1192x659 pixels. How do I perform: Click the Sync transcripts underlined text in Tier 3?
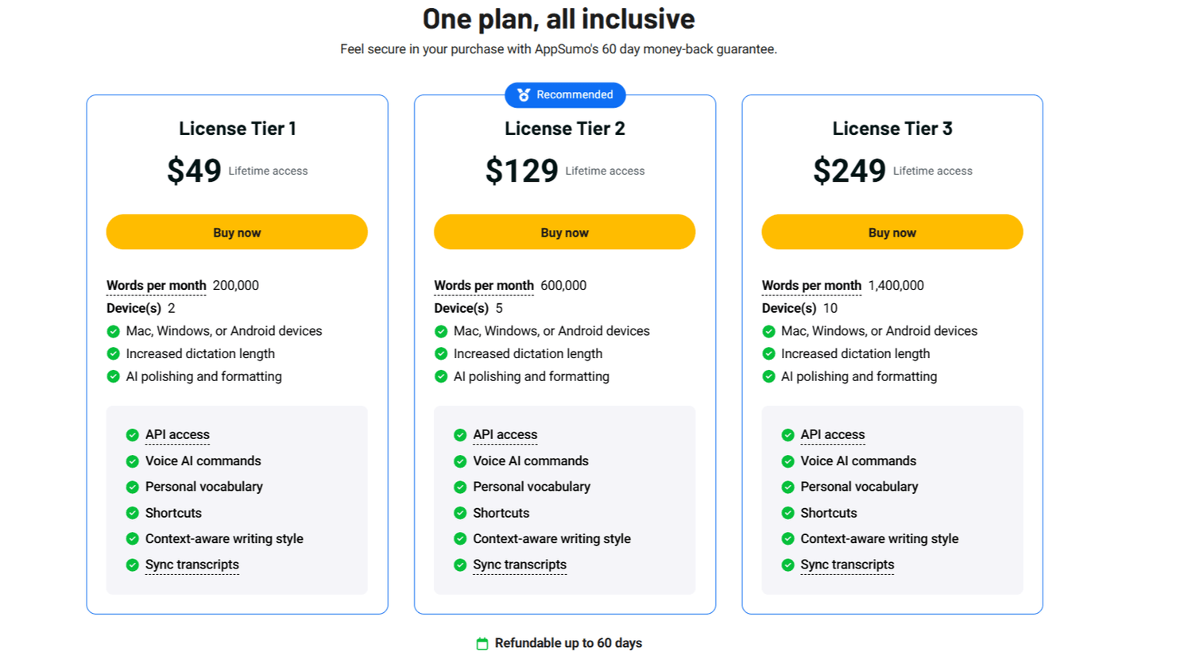[x=847, y=565]
